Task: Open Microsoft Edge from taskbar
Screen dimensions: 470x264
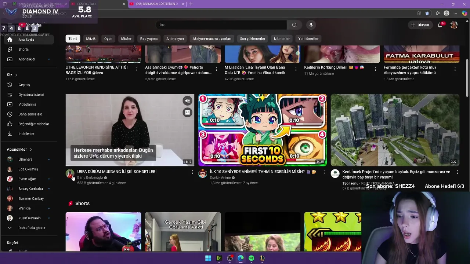Action: [241, 258]
